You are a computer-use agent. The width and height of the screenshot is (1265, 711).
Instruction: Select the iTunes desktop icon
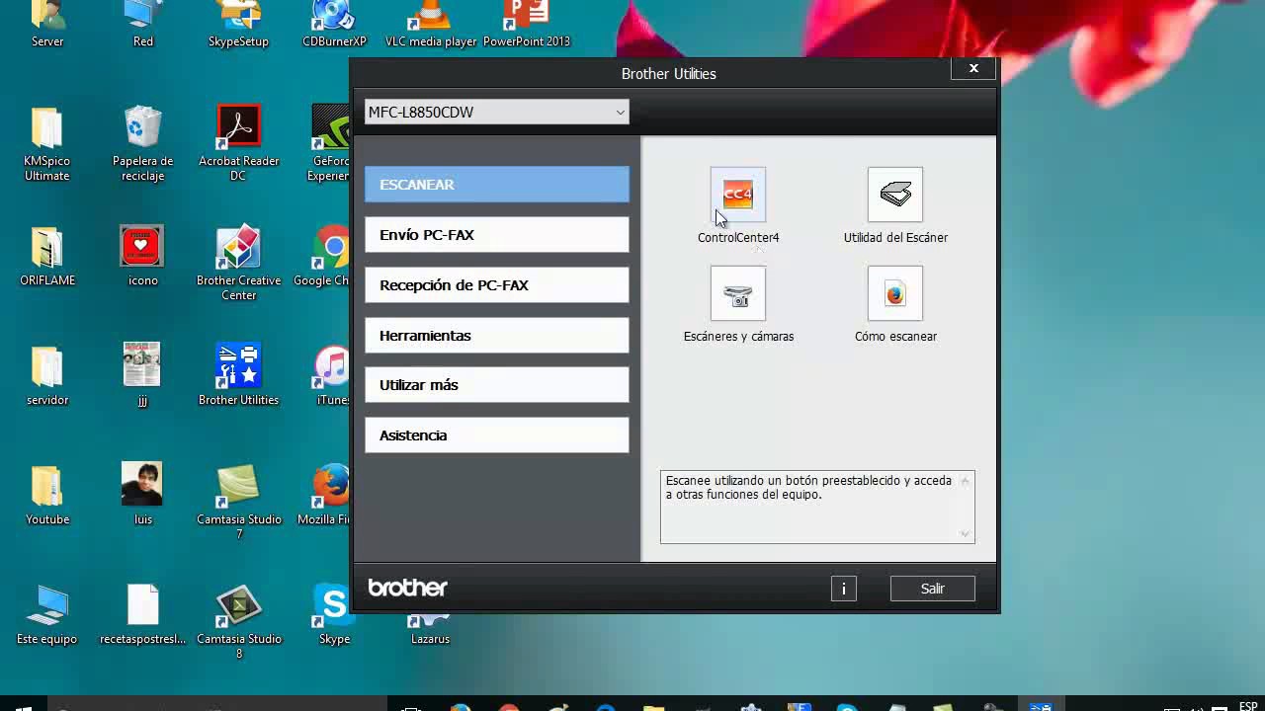332,375
